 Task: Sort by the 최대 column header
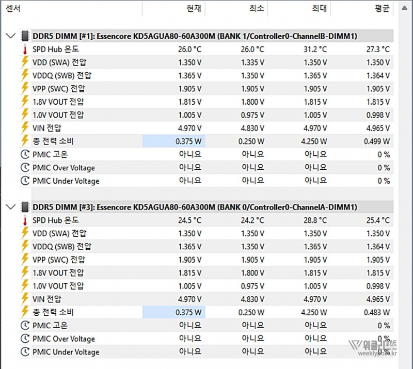point(299,9)
